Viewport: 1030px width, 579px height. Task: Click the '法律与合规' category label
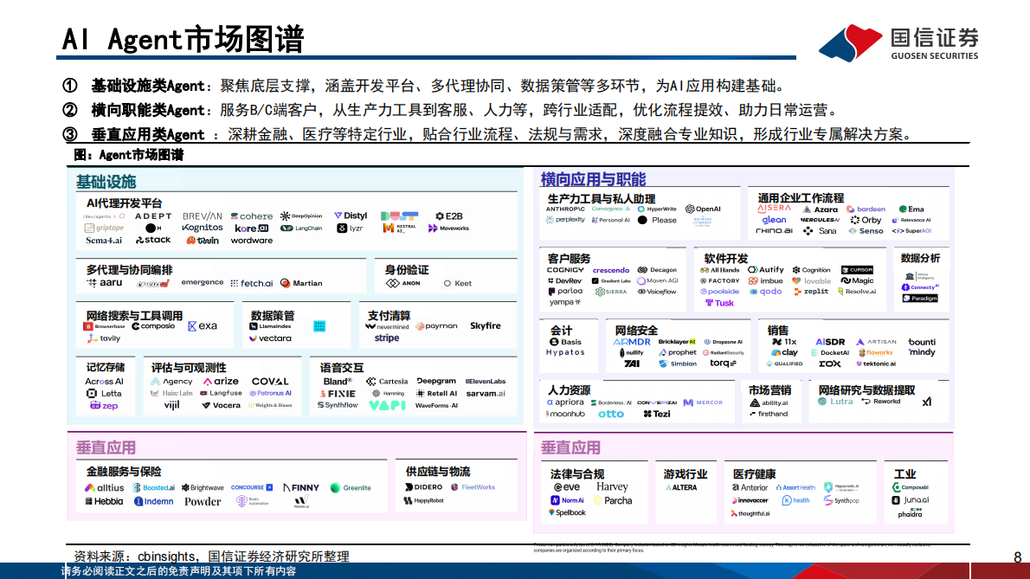coord(576,473)
